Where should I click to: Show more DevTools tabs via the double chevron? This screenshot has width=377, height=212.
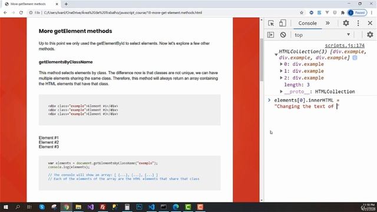[328, 23]
